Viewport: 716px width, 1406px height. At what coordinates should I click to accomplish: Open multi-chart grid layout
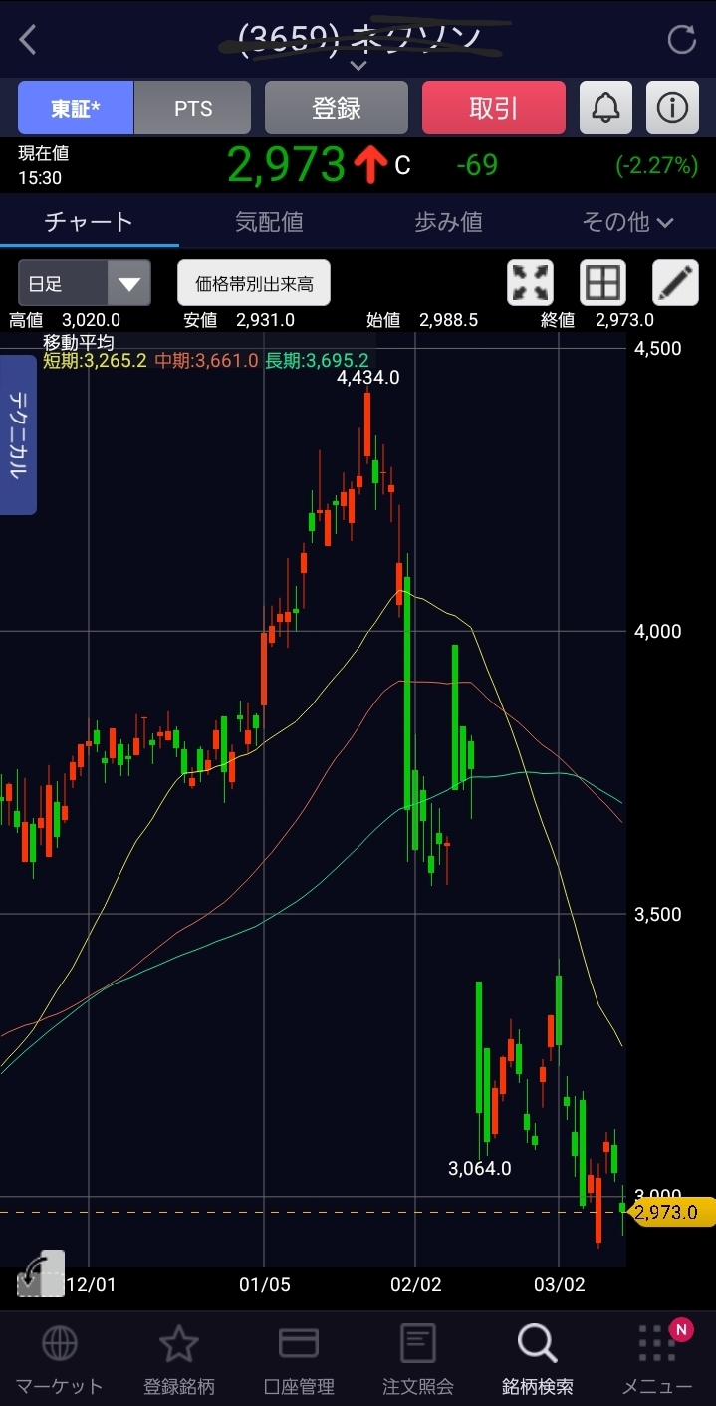[602, 283]
